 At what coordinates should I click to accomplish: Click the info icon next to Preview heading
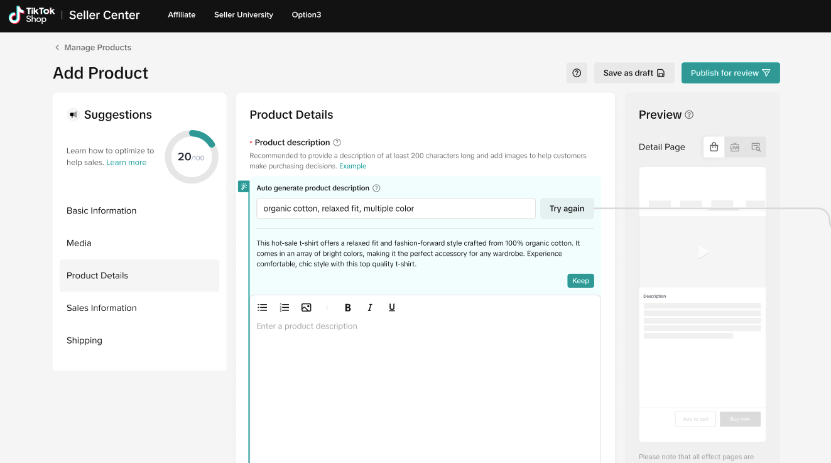tap(689, 114)
